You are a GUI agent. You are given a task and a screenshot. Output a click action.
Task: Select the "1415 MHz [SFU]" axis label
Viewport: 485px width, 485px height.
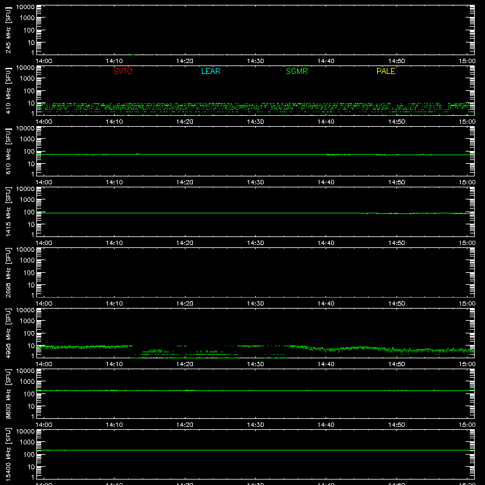(8, 212)
